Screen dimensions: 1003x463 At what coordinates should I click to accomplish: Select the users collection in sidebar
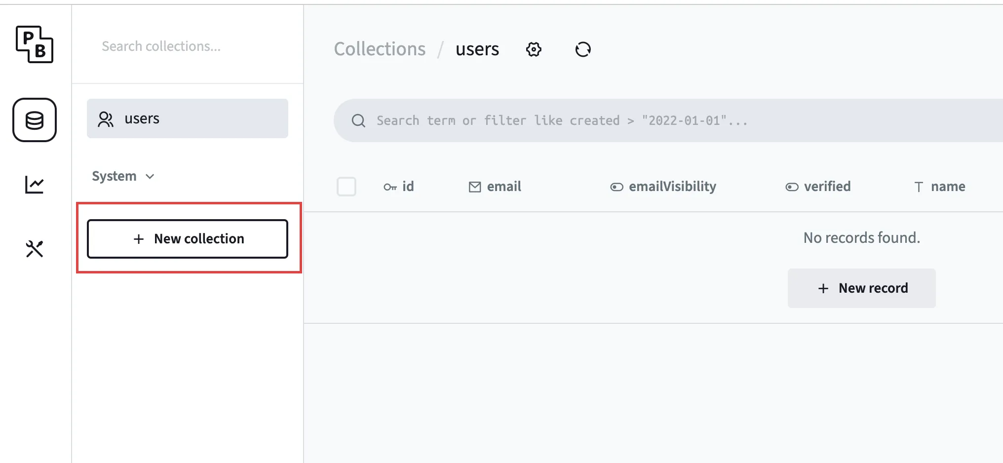click(x=188, y=118)
